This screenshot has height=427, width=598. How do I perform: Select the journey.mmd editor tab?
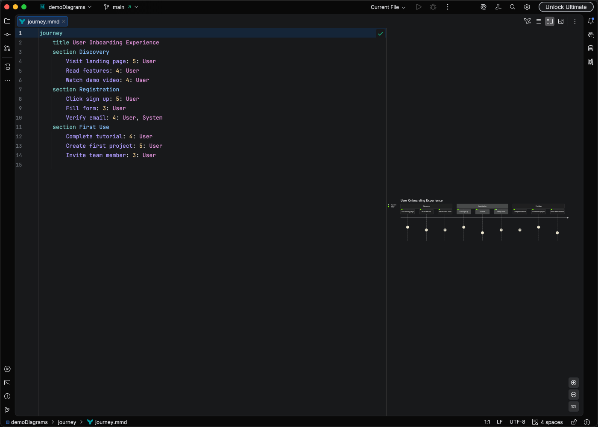point(43,21)
